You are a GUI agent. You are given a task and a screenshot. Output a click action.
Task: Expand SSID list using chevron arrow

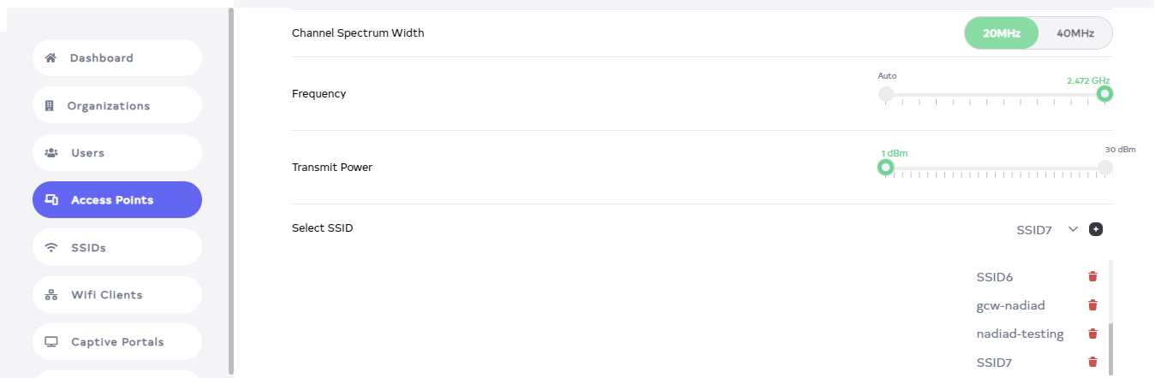(x=1073, y=229)
